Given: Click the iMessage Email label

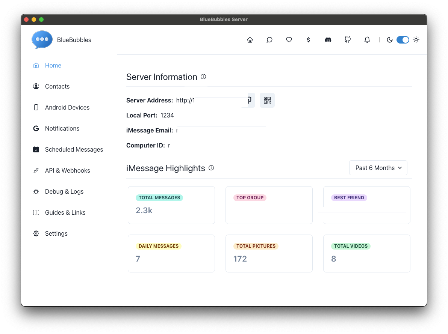Looking at the screenshot, I should (150, 130).
